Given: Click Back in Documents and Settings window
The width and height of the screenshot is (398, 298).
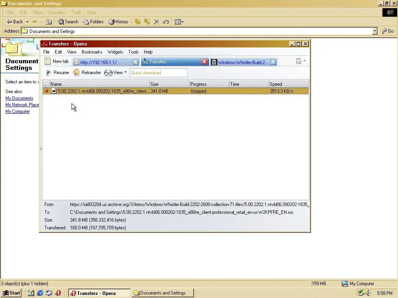Looking at the screenshot, I should [x=15, y=22].
